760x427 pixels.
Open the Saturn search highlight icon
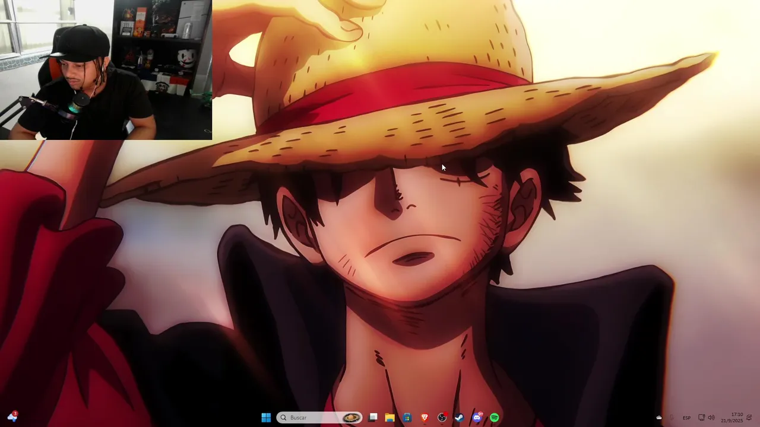coord(352,418)
